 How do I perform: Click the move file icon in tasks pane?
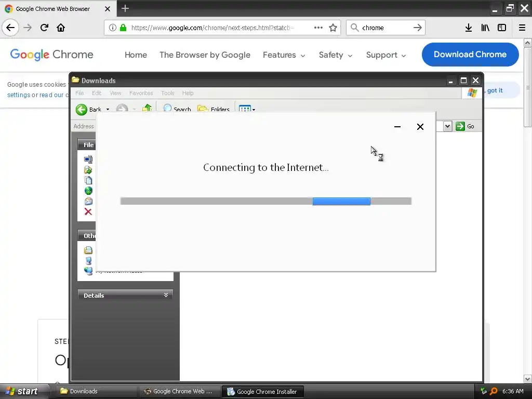coord(88,170)
